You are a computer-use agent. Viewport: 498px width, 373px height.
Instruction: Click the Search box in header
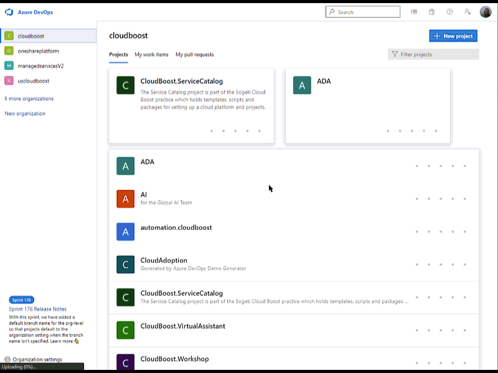[x=363, y=12]
